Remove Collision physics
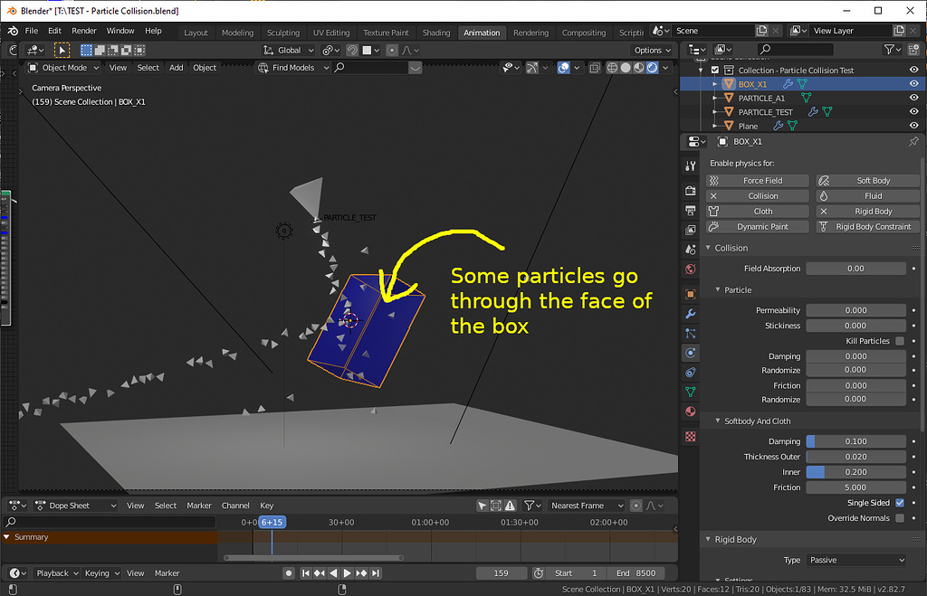927x596 pixels. point(758,196)
